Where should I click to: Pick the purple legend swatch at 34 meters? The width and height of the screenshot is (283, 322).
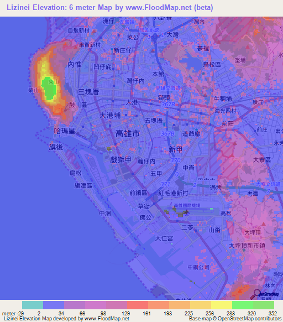point(75,305)
